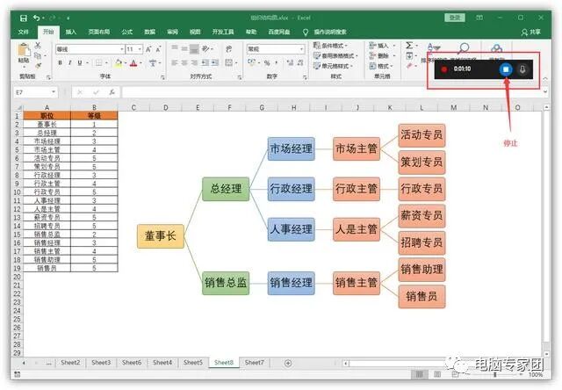
Task: Click the 登录 sign-in button
Action: 455,18
